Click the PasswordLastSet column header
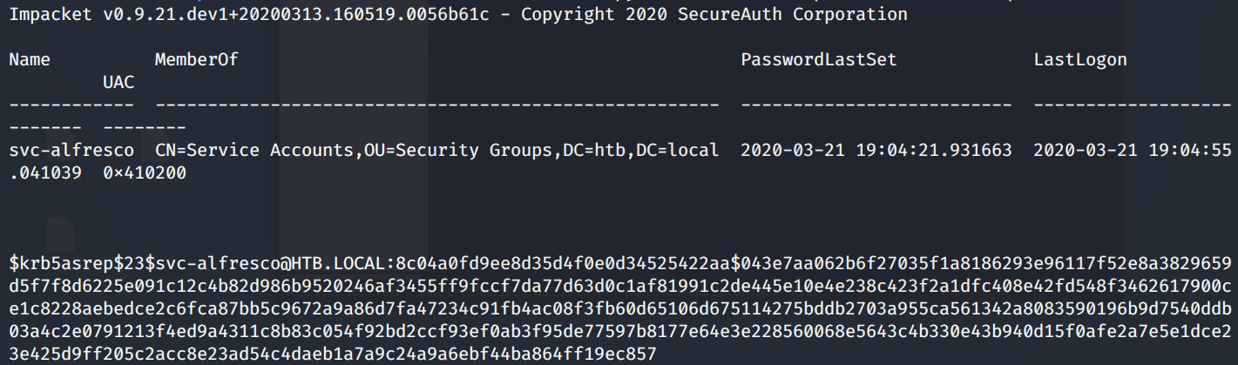Viewport: 1238px width, 365px height. pos(818,60)
